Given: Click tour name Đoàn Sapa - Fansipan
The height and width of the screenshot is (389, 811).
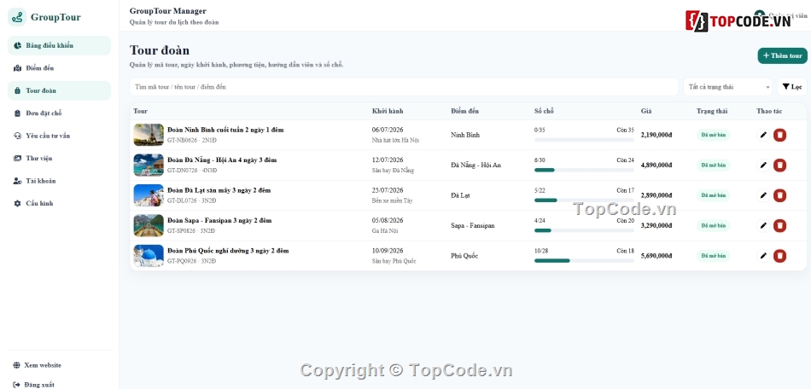Looking at the screenshot, I should [219, 221].
